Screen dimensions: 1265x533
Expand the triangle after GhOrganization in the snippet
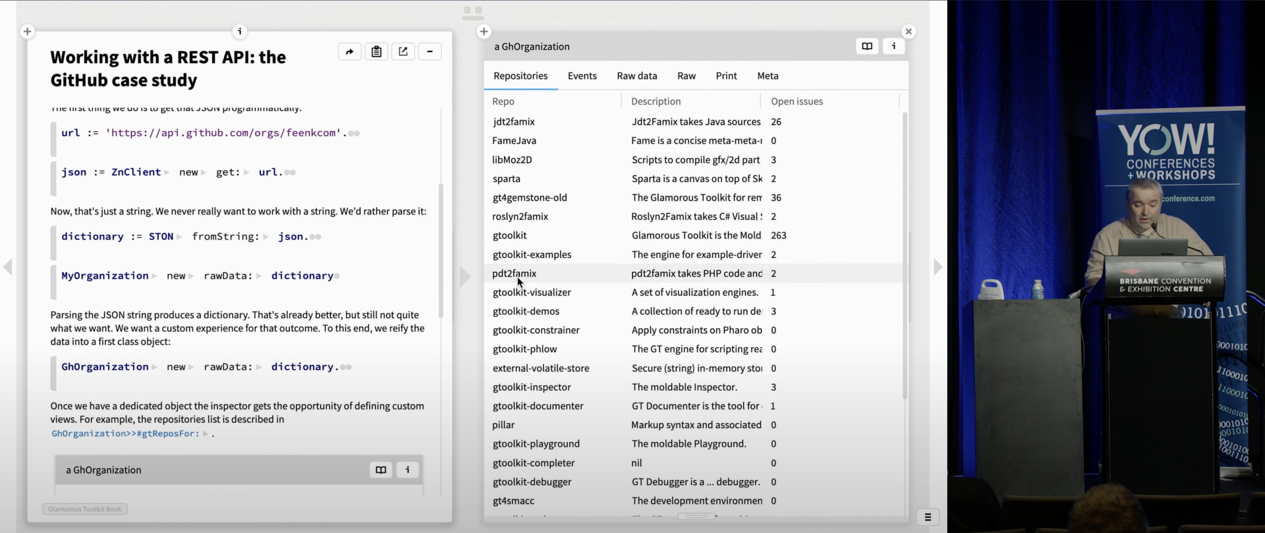click(154, 367)
